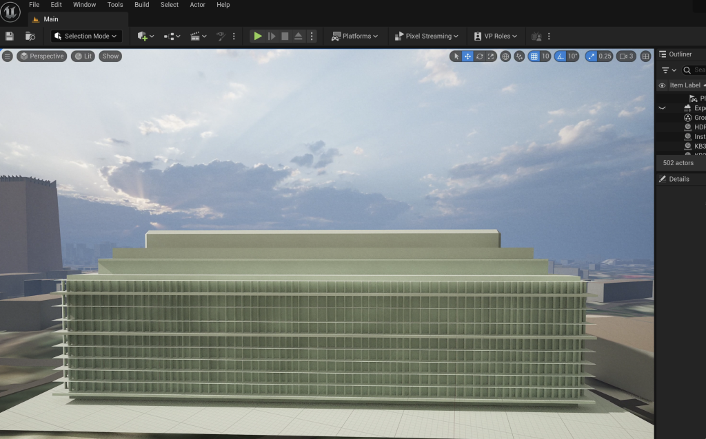Viewport: 706px width, 439px height.
Task: Select the translate (move) gizmo tool
Action: [x=468, y=56]
